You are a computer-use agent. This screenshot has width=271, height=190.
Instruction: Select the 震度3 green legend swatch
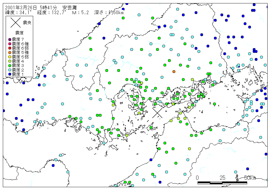click(10, 66)
